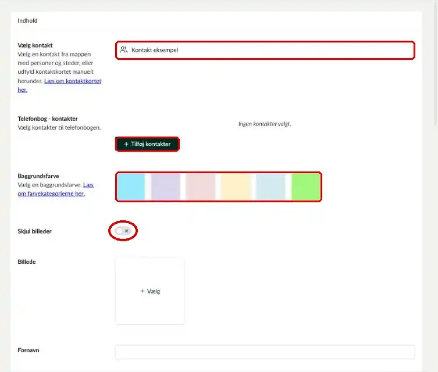Click the contact people icon in Vælg kontakt field
Image resolution: width=438 pixels, height=372 pixels.
point(123,49)
